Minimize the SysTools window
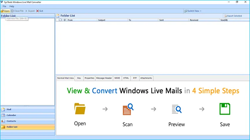 (229, 2)
